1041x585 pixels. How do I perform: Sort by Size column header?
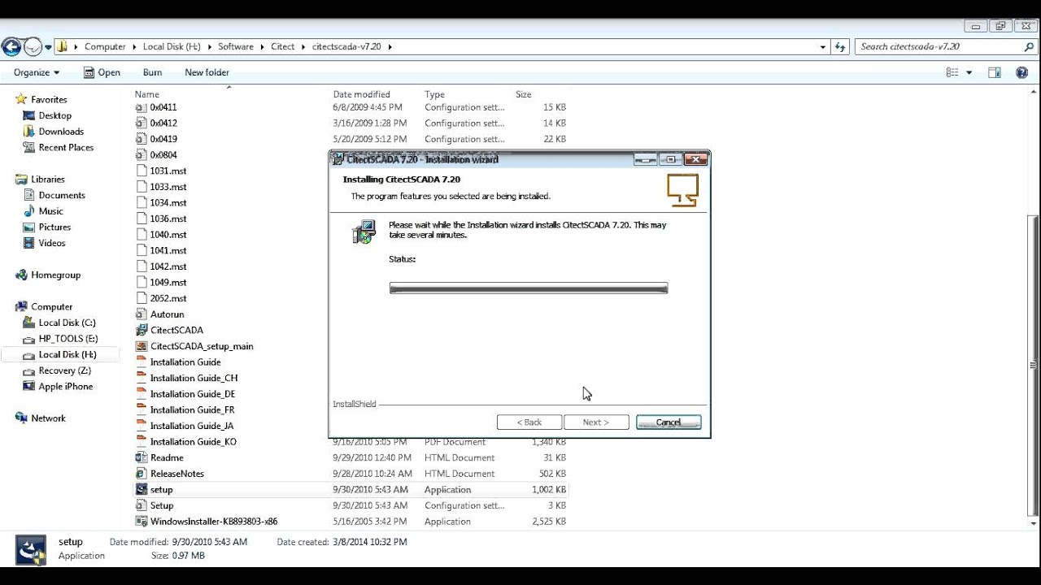click(523, 94)
